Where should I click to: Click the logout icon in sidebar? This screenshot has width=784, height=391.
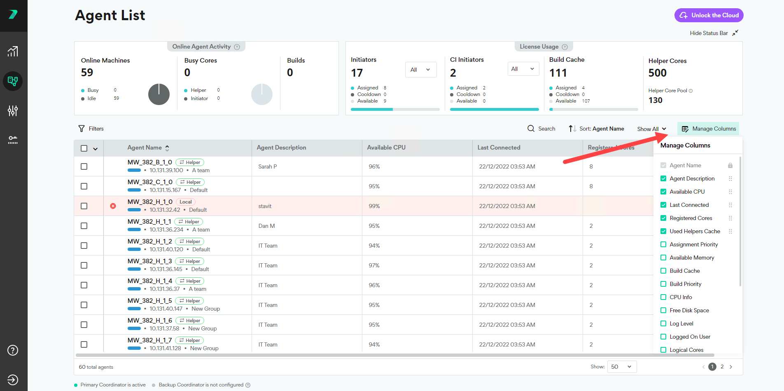(x=13, y=379)
